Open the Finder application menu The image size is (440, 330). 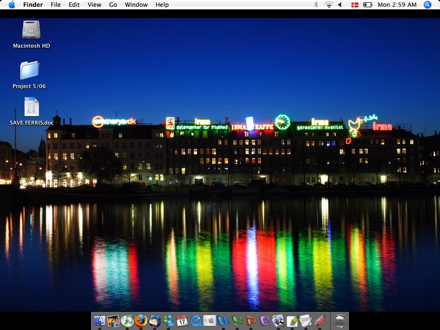point(33,4)
